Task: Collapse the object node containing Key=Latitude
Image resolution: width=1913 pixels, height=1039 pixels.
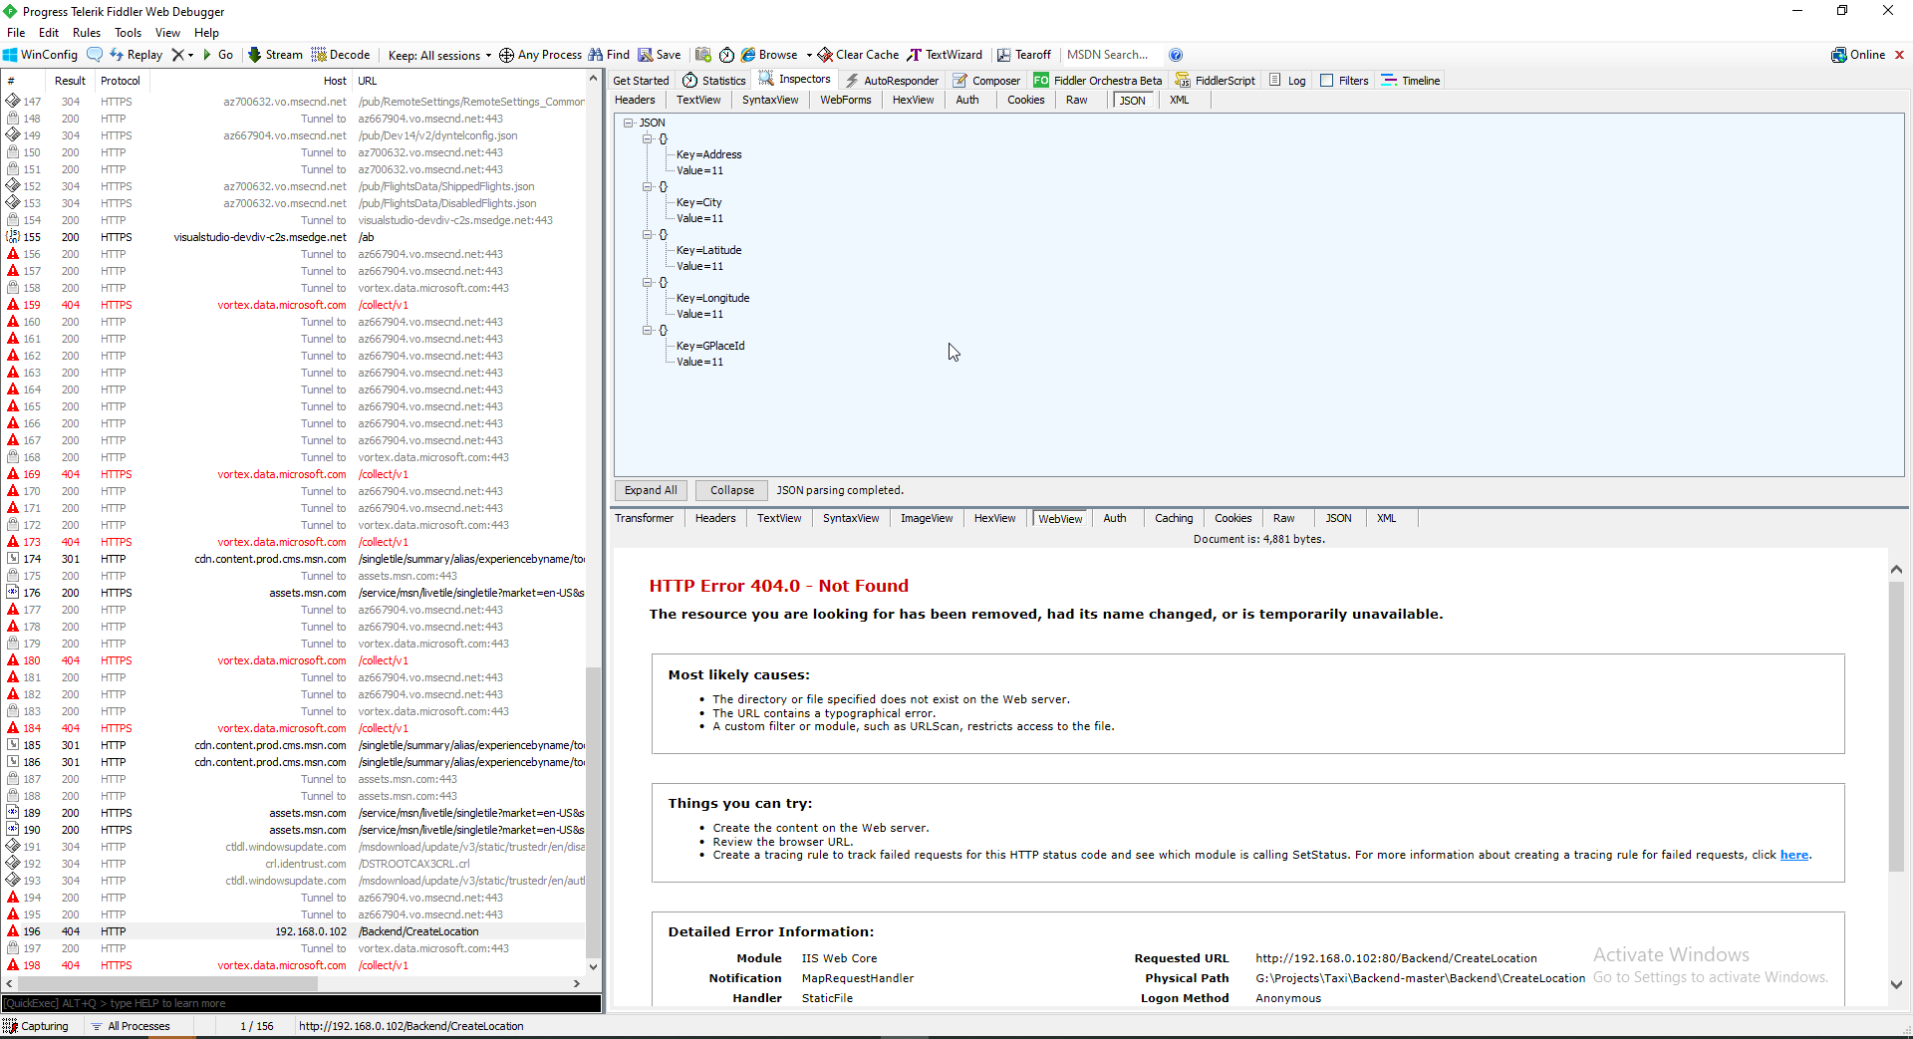Action: 647,234
